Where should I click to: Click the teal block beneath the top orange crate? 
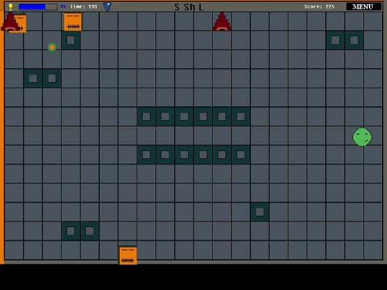[x=71, y=41]
